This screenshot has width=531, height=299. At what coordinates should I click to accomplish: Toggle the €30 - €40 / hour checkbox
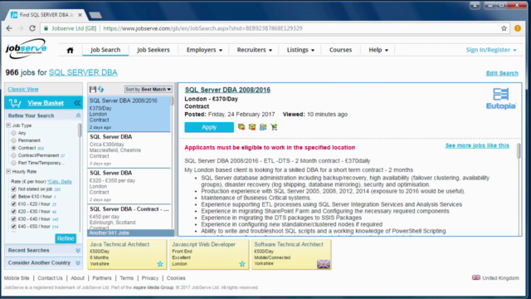tap(13, 219)
